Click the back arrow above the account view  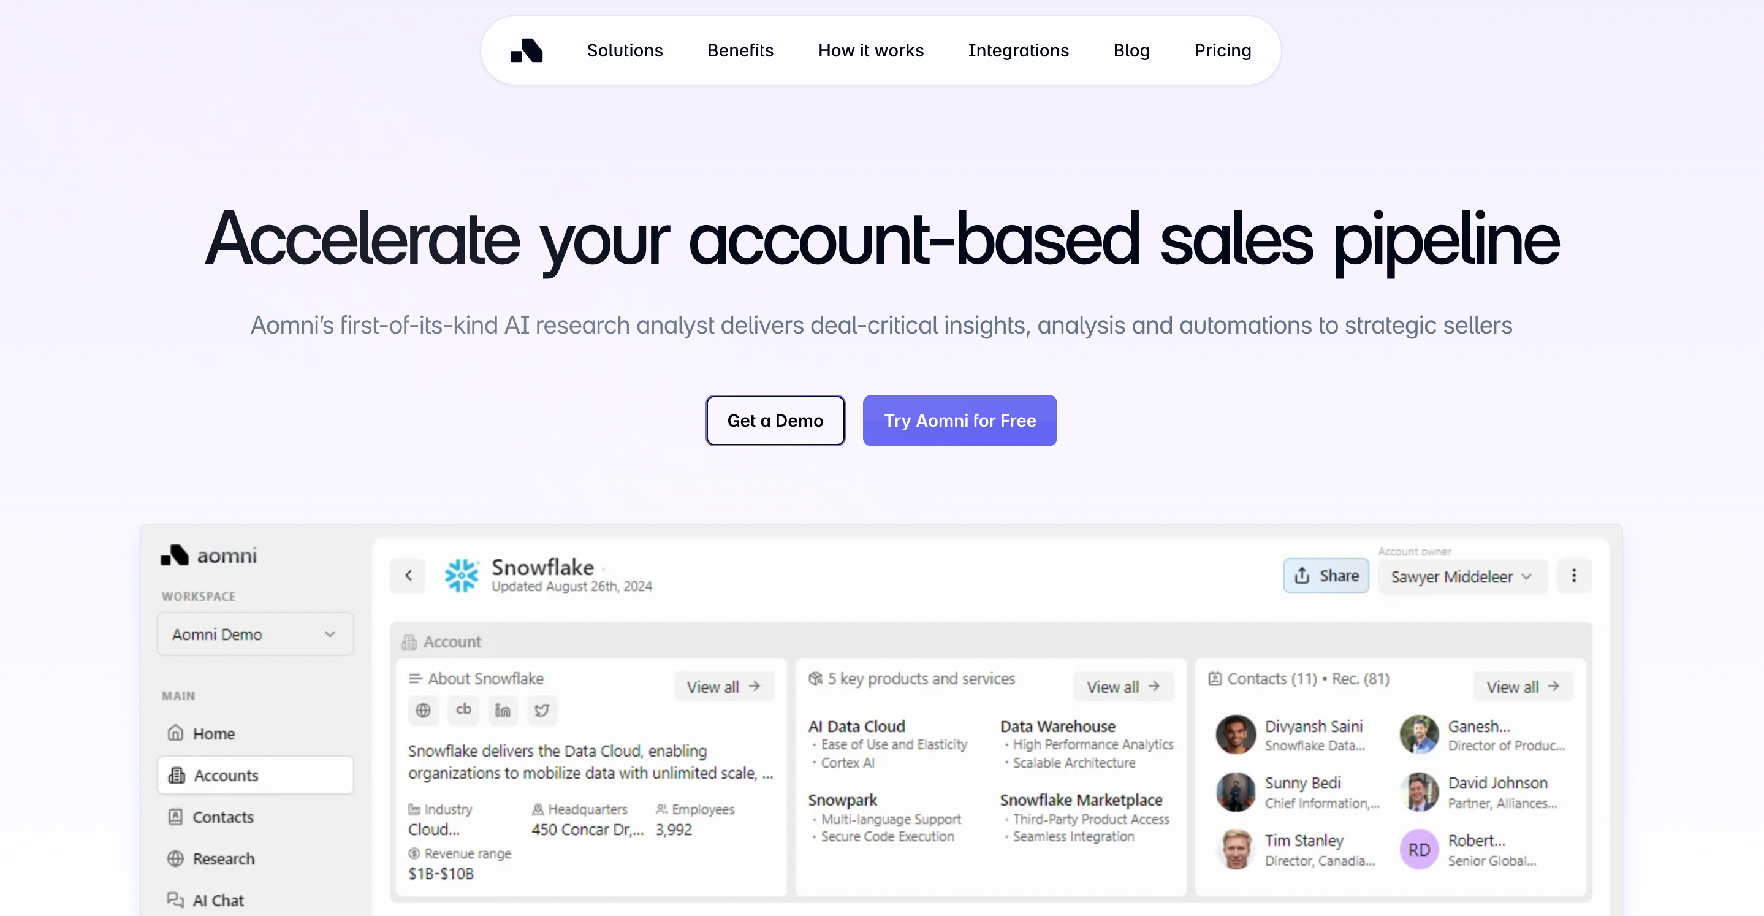click(408, 576)
